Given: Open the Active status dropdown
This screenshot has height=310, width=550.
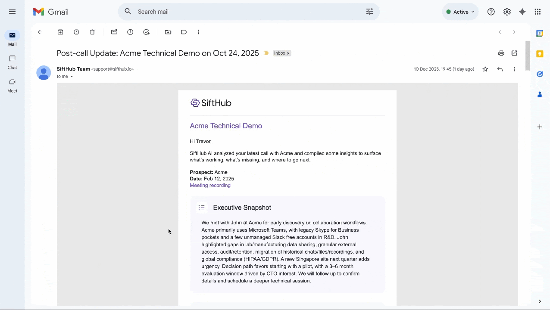Looking at the screenshot, I should click(x=460, y=12).
